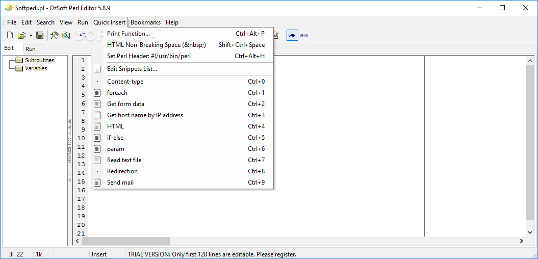Insert the HTML snippet

(182, 126)
